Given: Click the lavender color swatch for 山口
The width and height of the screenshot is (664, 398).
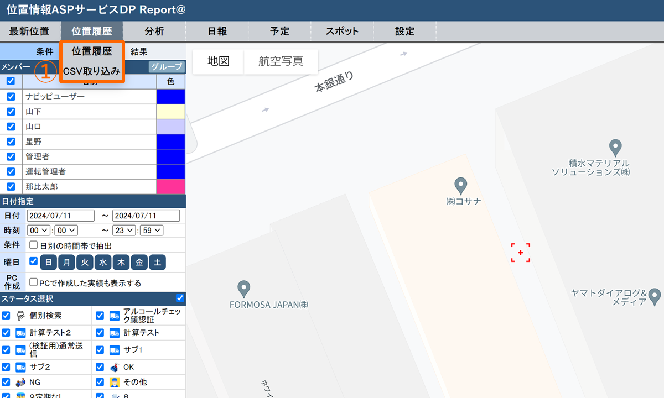Looking at the screenshot, I should (171, 127).
